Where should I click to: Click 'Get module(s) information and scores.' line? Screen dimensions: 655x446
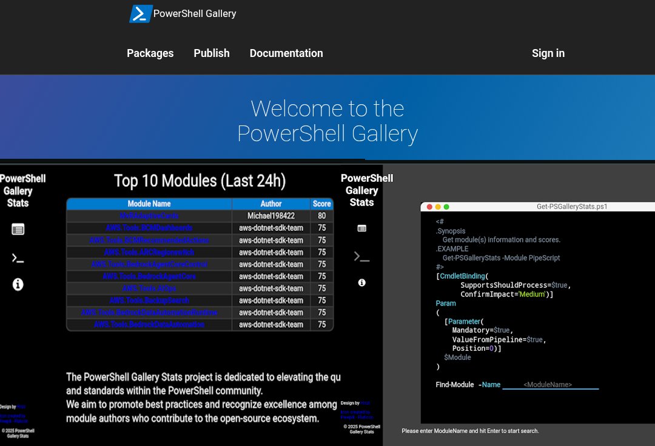click(502, 240)
